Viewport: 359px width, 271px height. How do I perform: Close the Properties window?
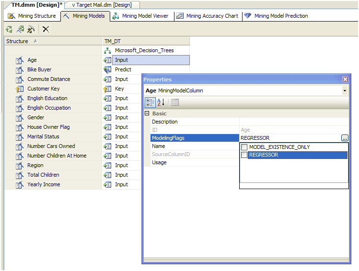(x=345, y=79)
